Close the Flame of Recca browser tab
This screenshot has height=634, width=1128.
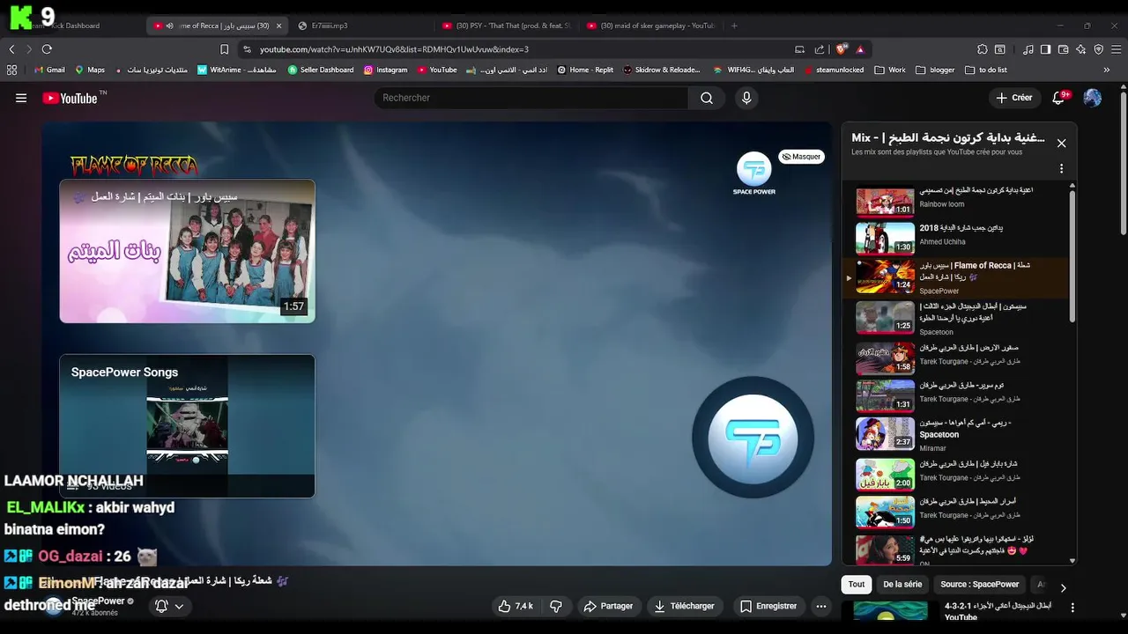coord(278,26)
